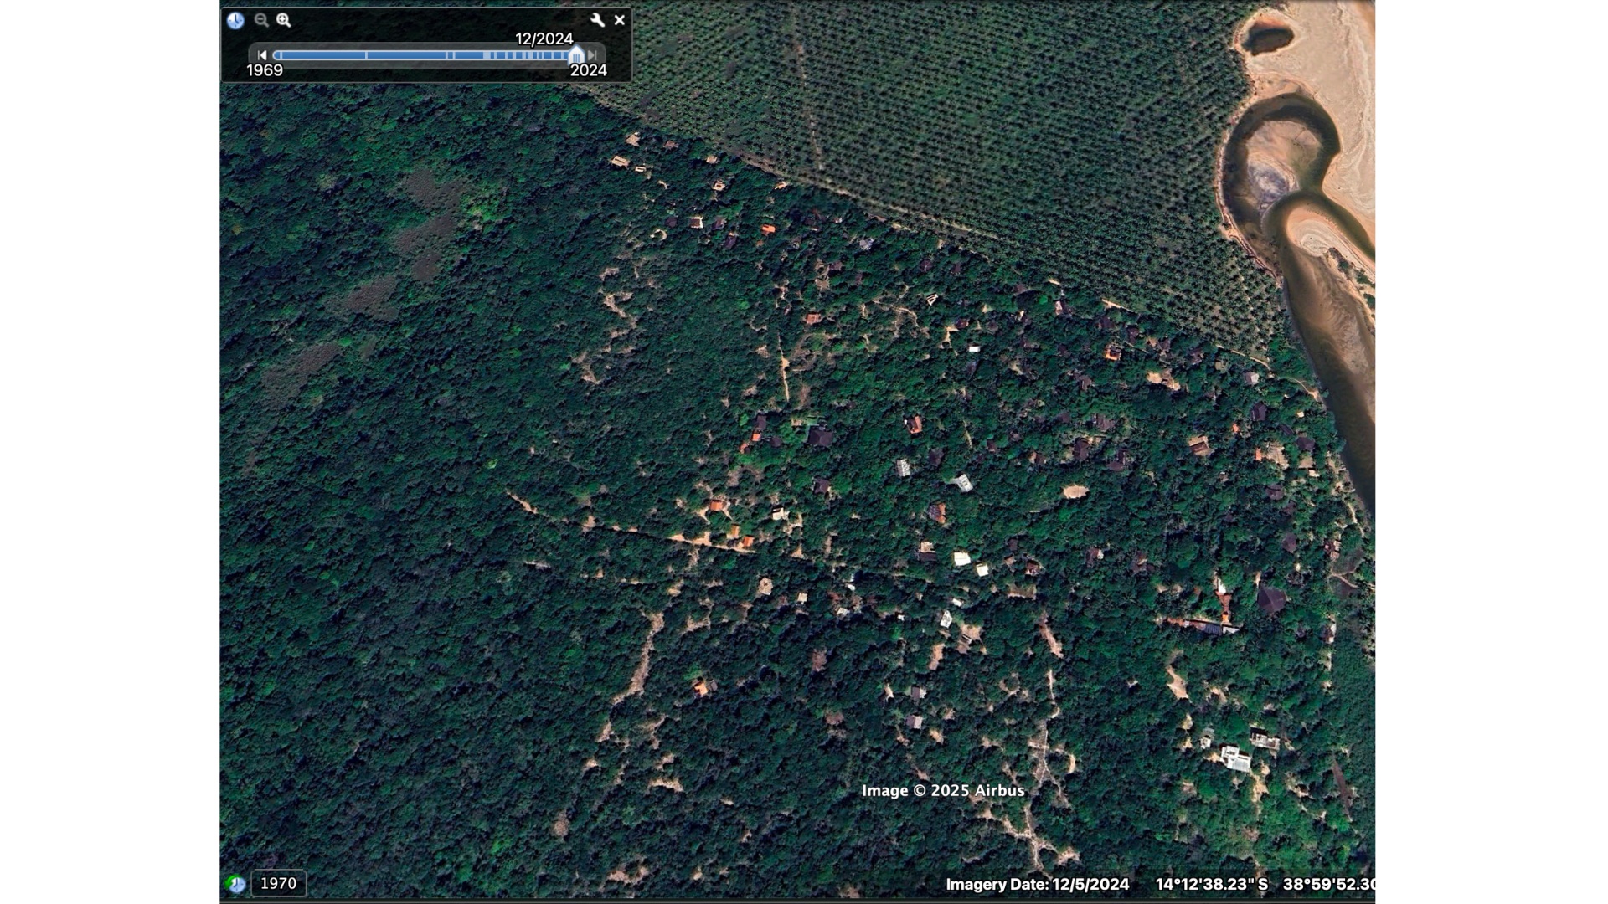Click the clock icon beside 1970

coord(236,884)
